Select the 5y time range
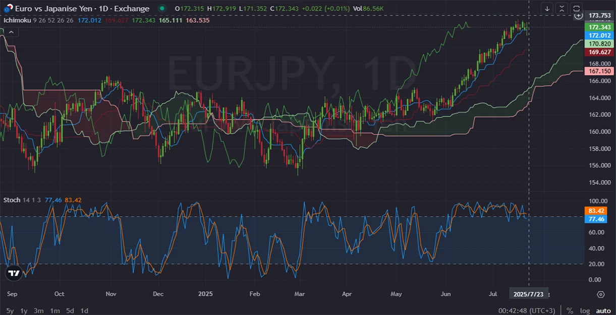Viewport: 616px width, 315px height. (x=10, y=310)
